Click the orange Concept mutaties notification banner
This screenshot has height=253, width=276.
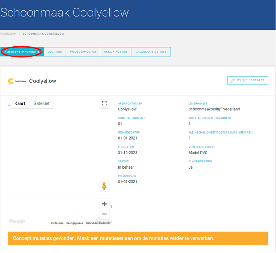(x=138, y=238)
